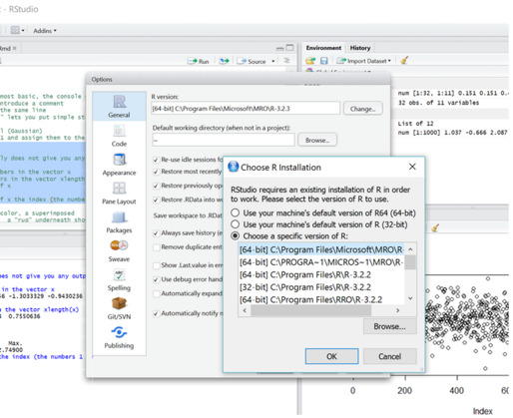513x418 pixels.
Task: Toggle Use debug error handler checkbox
Action: 156,279
